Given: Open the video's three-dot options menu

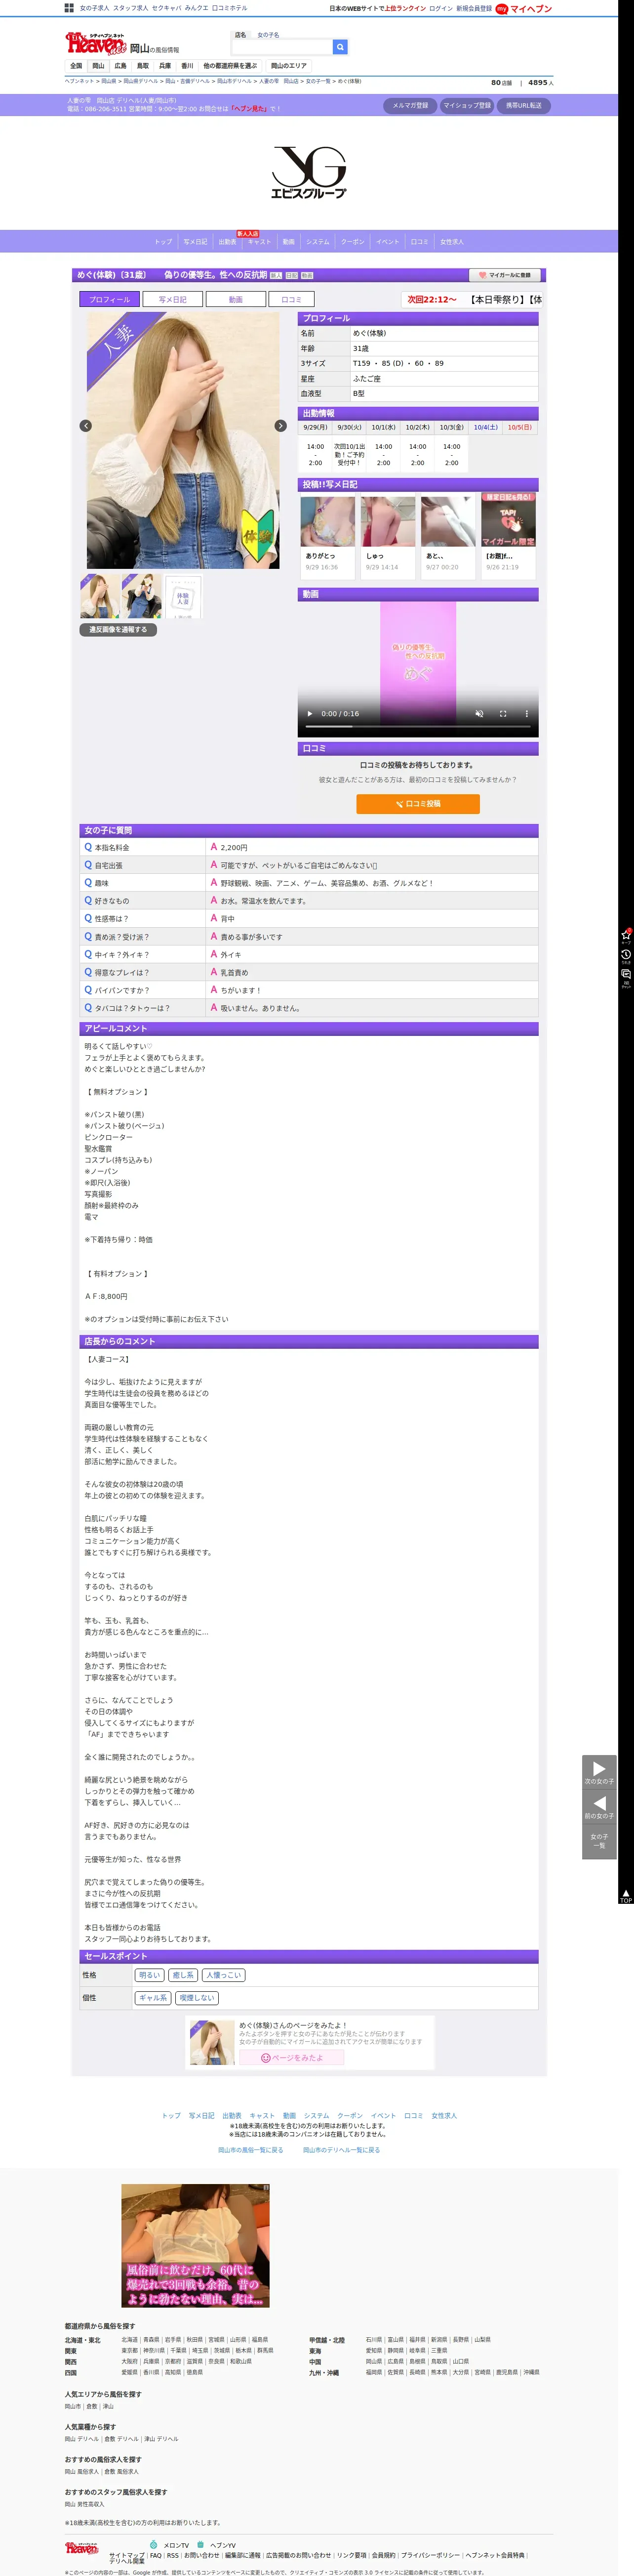Looking at the screenshot, I should (527, 714).
